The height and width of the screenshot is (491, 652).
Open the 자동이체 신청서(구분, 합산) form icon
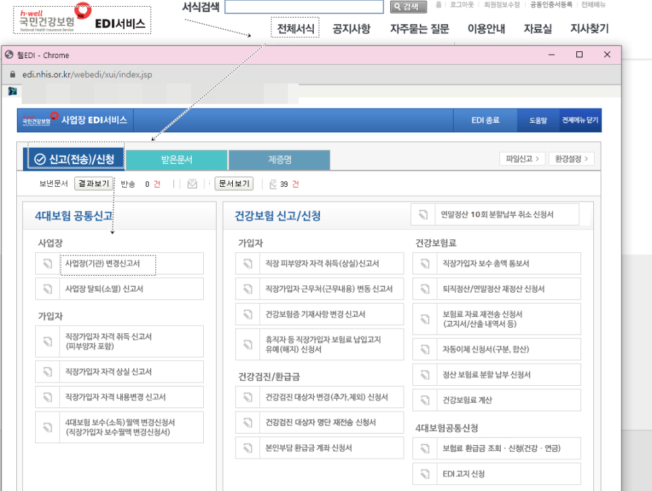(424, 349)
